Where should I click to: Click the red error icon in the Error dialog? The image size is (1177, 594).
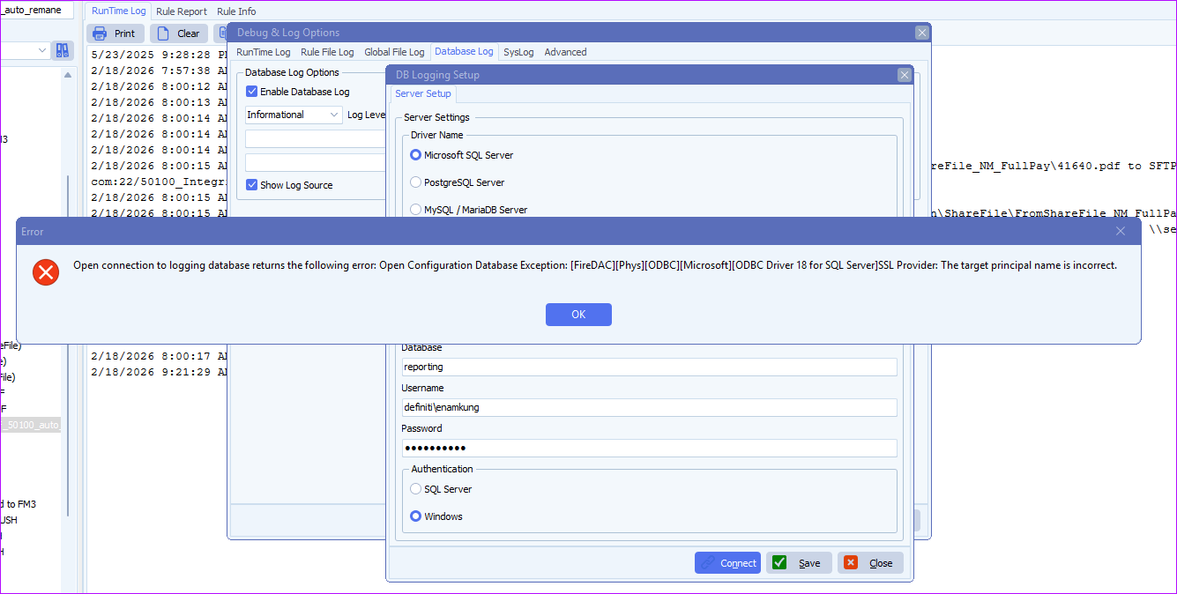(46, 272)
